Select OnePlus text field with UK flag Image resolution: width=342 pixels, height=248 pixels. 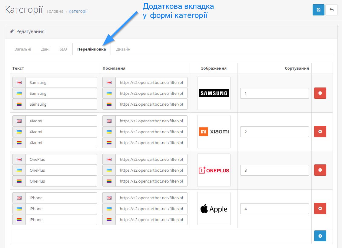coord(61,160)
